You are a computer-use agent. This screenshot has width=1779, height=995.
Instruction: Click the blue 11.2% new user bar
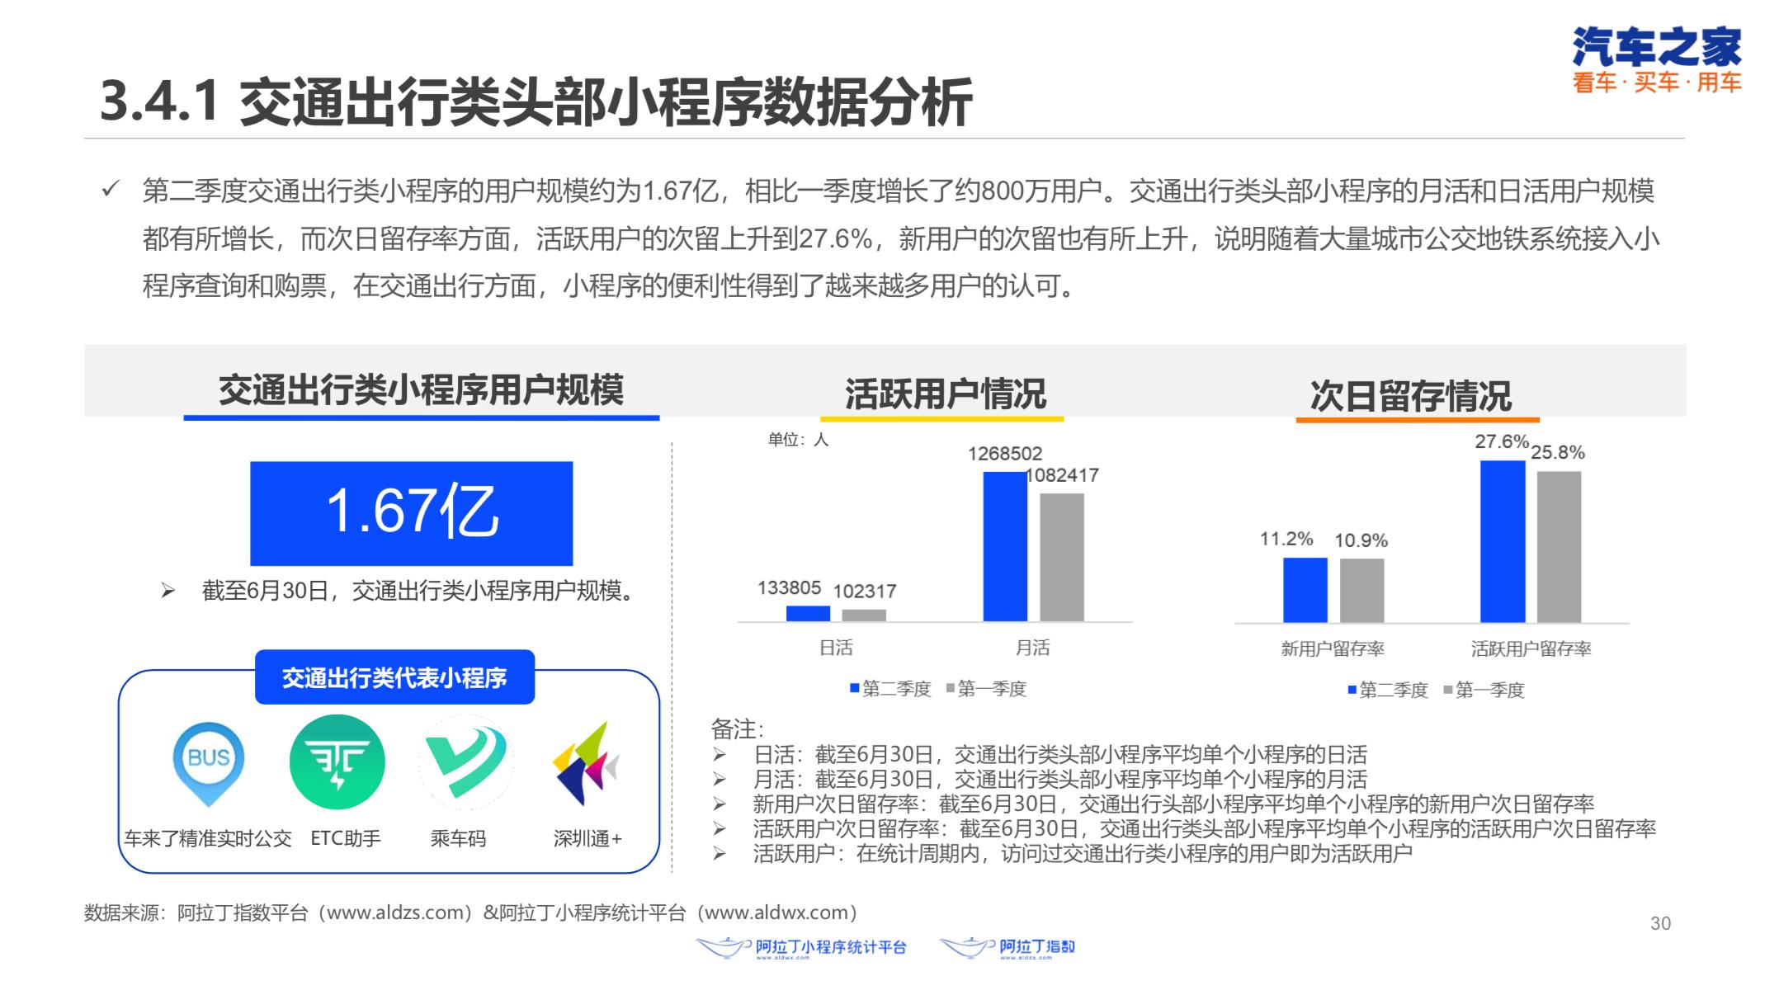pyautogui.click(x=1305, y=590)
